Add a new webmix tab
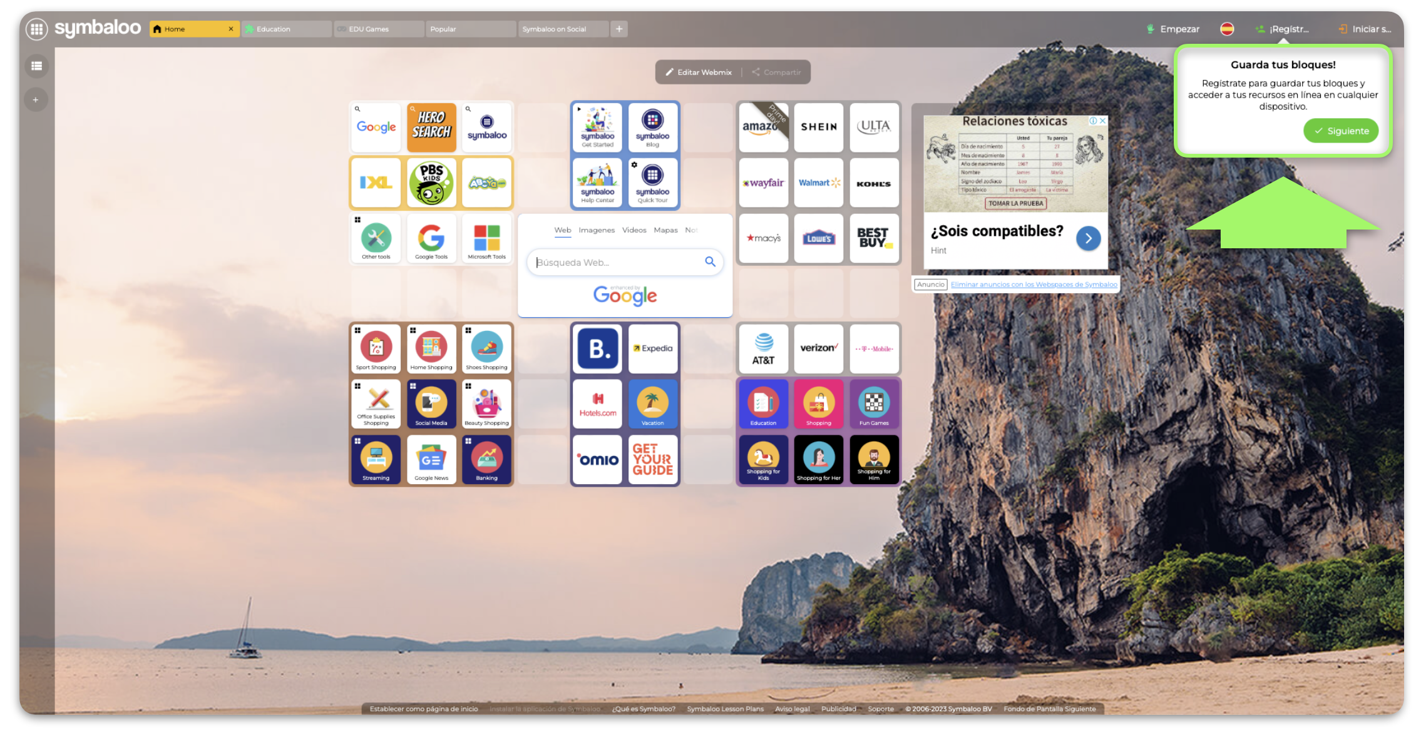 pyautogui.click(x=619, y=29)
